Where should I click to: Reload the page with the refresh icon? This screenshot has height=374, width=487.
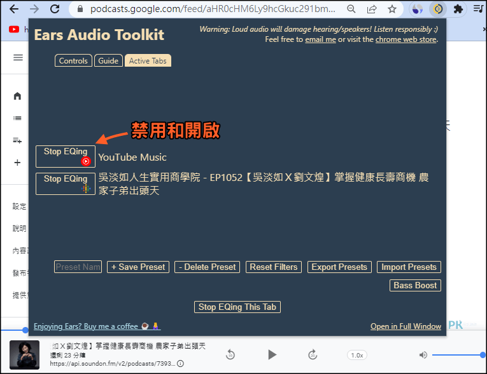[x=55, y=9]
